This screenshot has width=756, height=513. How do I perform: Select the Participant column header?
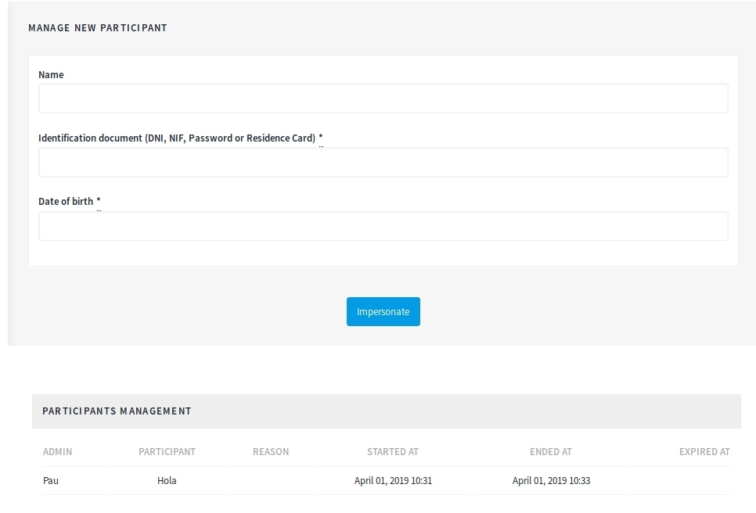tap(167, 452)
